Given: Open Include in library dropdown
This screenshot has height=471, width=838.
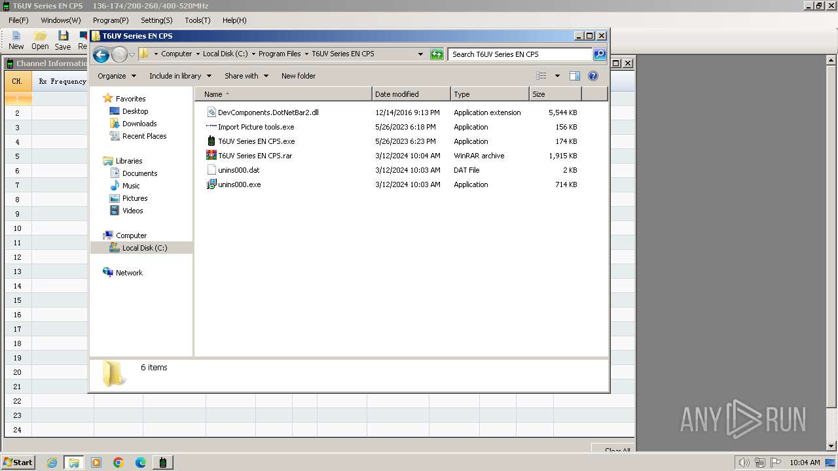Looking at the screenshot, I should [180, 76].
